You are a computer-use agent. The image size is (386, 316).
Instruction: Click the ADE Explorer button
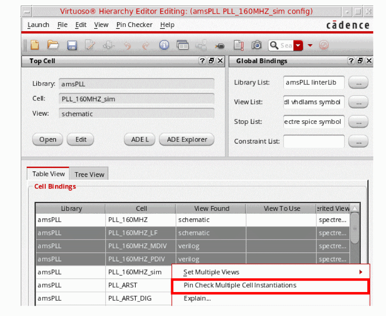pos(187,139)
